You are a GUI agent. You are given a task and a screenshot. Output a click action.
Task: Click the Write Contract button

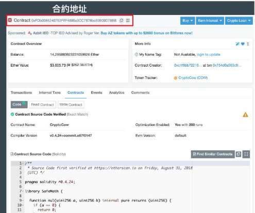coord(71,105)
